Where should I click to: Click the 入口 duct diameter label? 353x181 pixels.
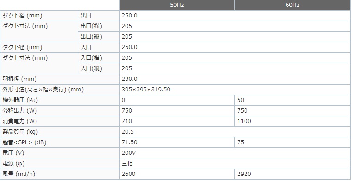[86, 47]
